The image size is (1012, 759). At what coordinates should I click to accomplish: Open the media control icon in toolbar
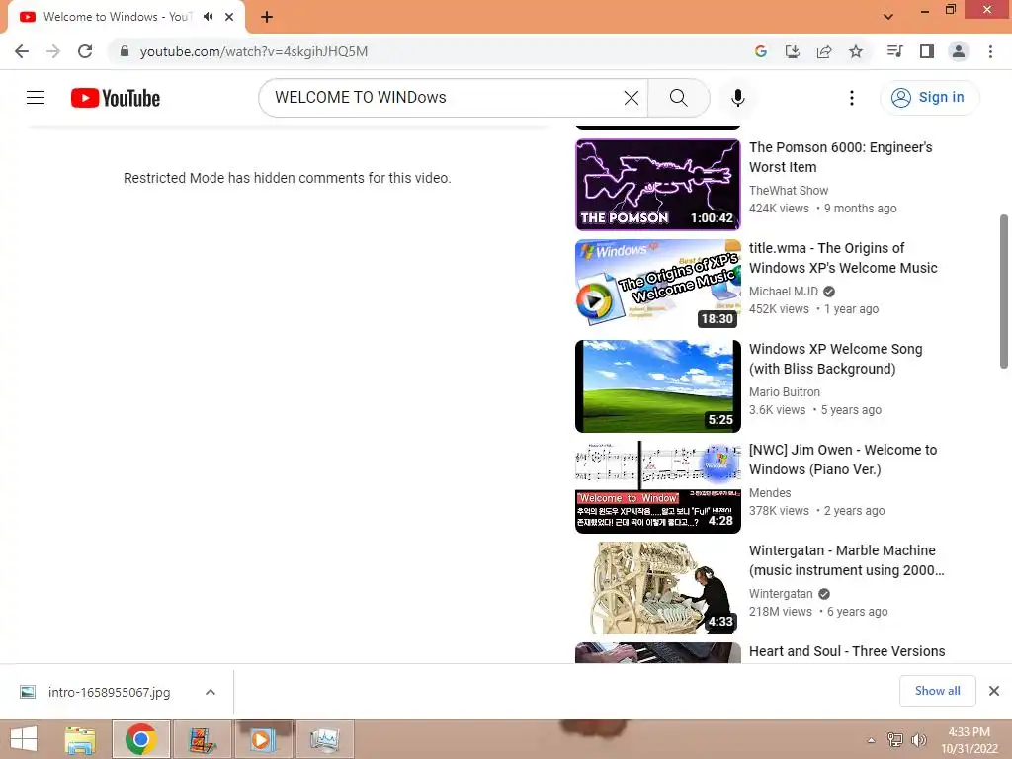click(x=895, y=51)
